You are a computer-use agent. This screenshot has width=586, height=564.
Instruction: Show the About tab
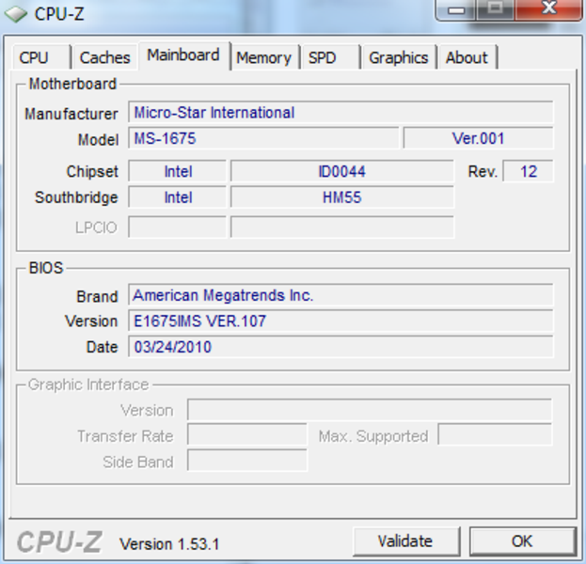click(467, 57)
